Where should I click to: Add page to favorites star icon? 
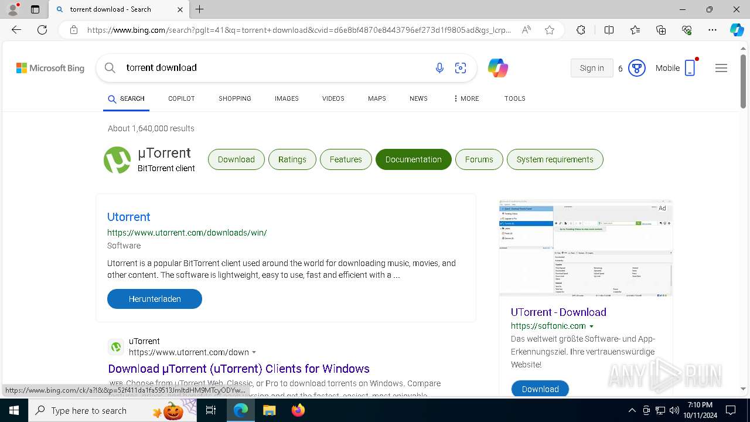click(550, 30)
